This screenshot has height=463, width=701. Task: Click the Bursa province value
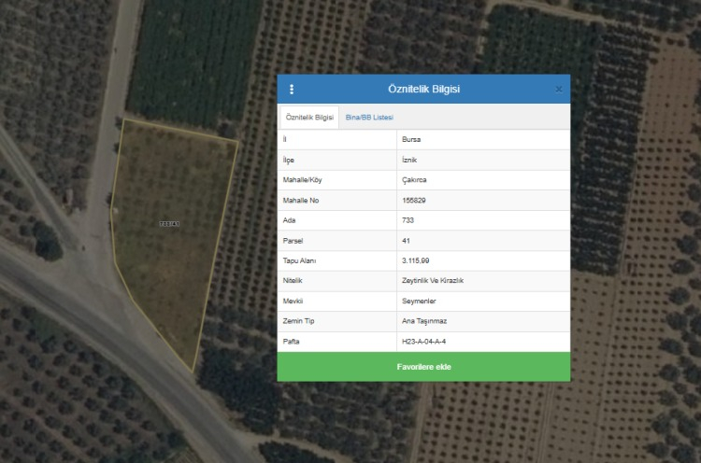tap(411, 139)
